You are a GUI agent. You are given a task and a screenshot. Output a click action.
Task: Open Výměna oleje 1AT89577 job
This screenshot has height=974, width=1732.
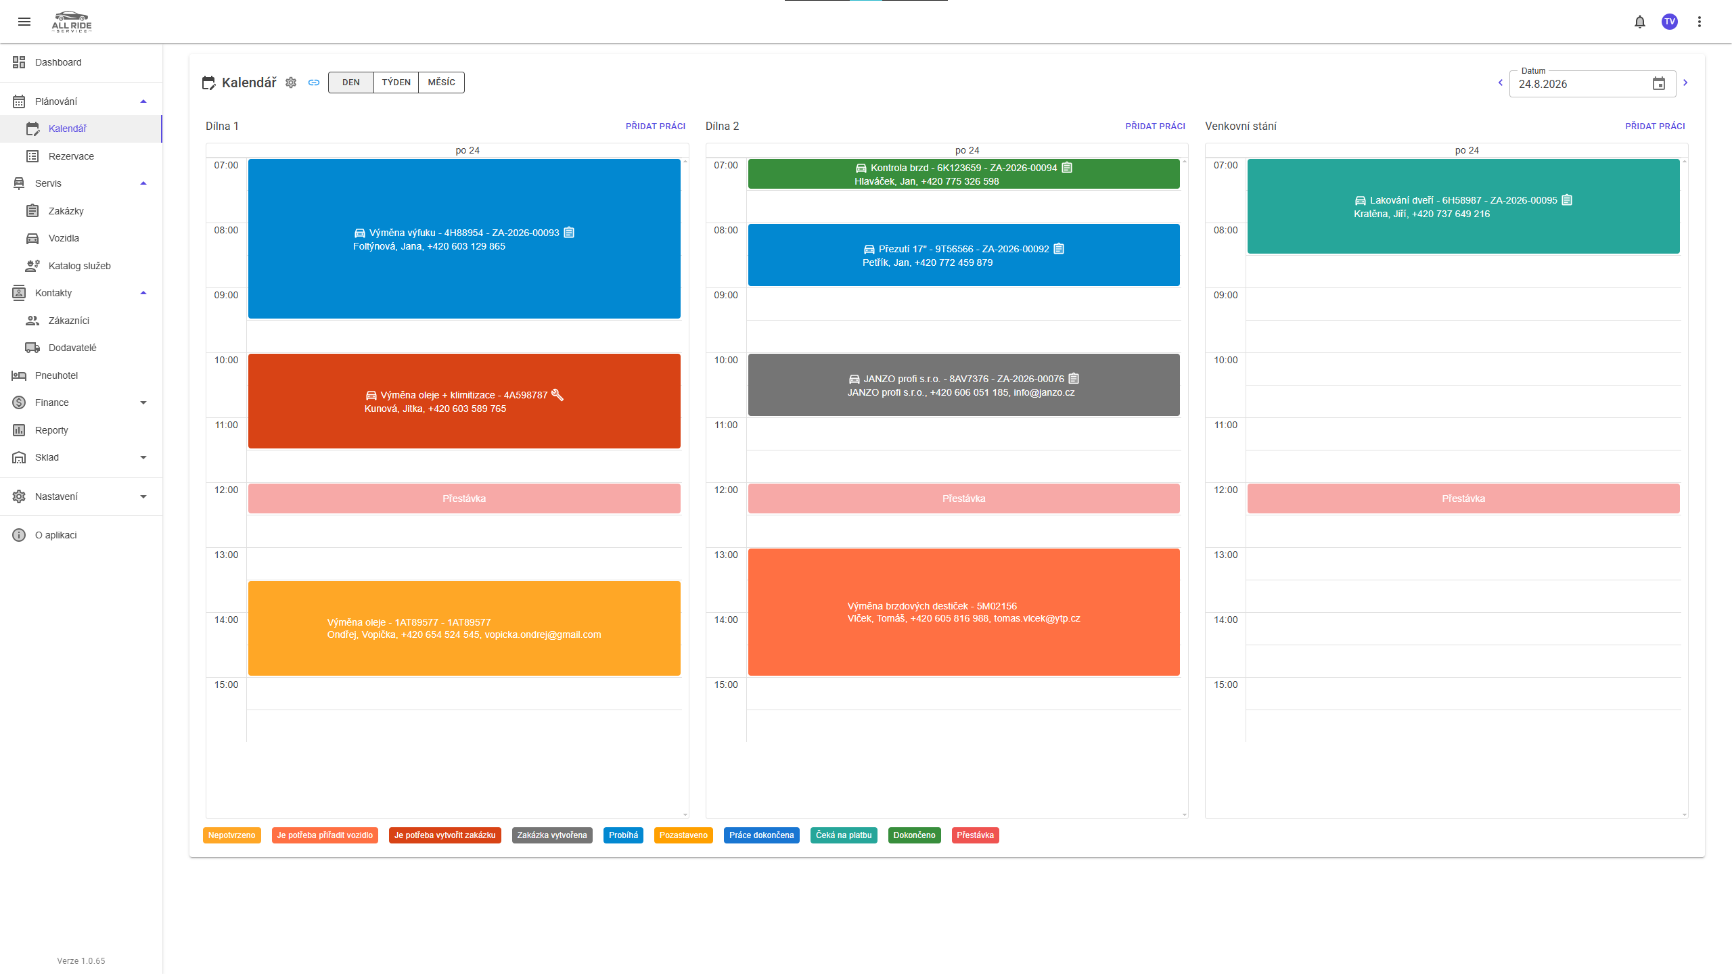(464, 628)
